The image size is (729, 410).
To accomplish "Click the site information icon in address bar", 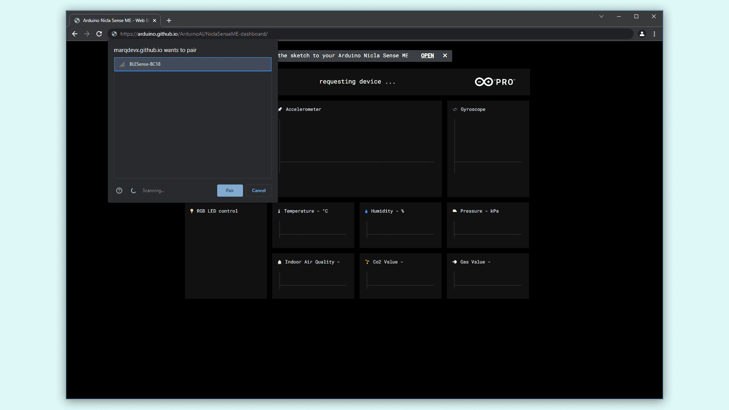I will (114, 34).
